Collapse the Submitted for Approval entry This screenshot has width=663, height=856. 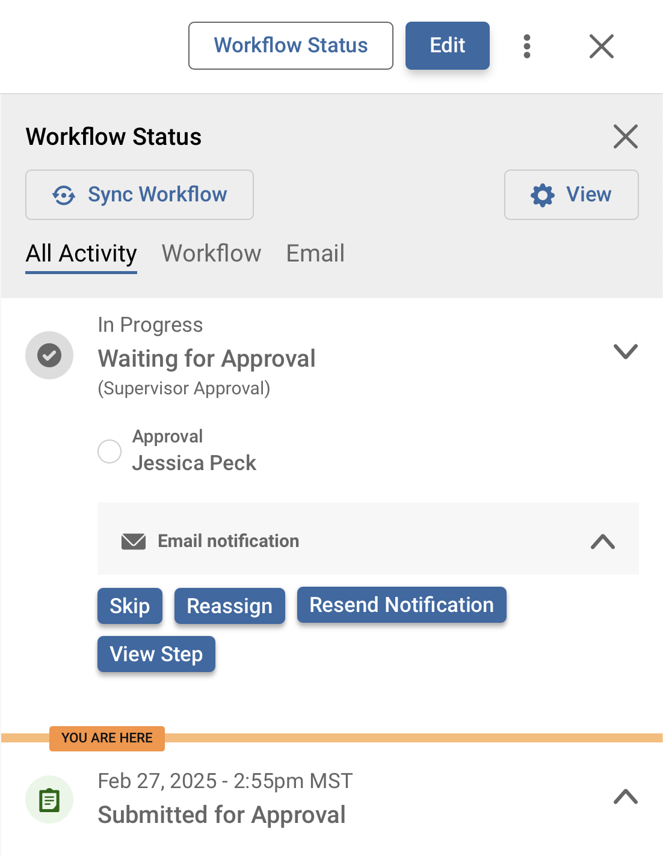(626, 798)
